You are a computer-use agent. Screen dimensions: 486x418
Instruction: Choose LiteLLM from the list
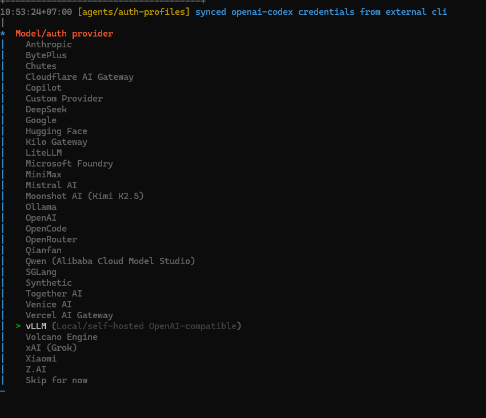point(43,153)
